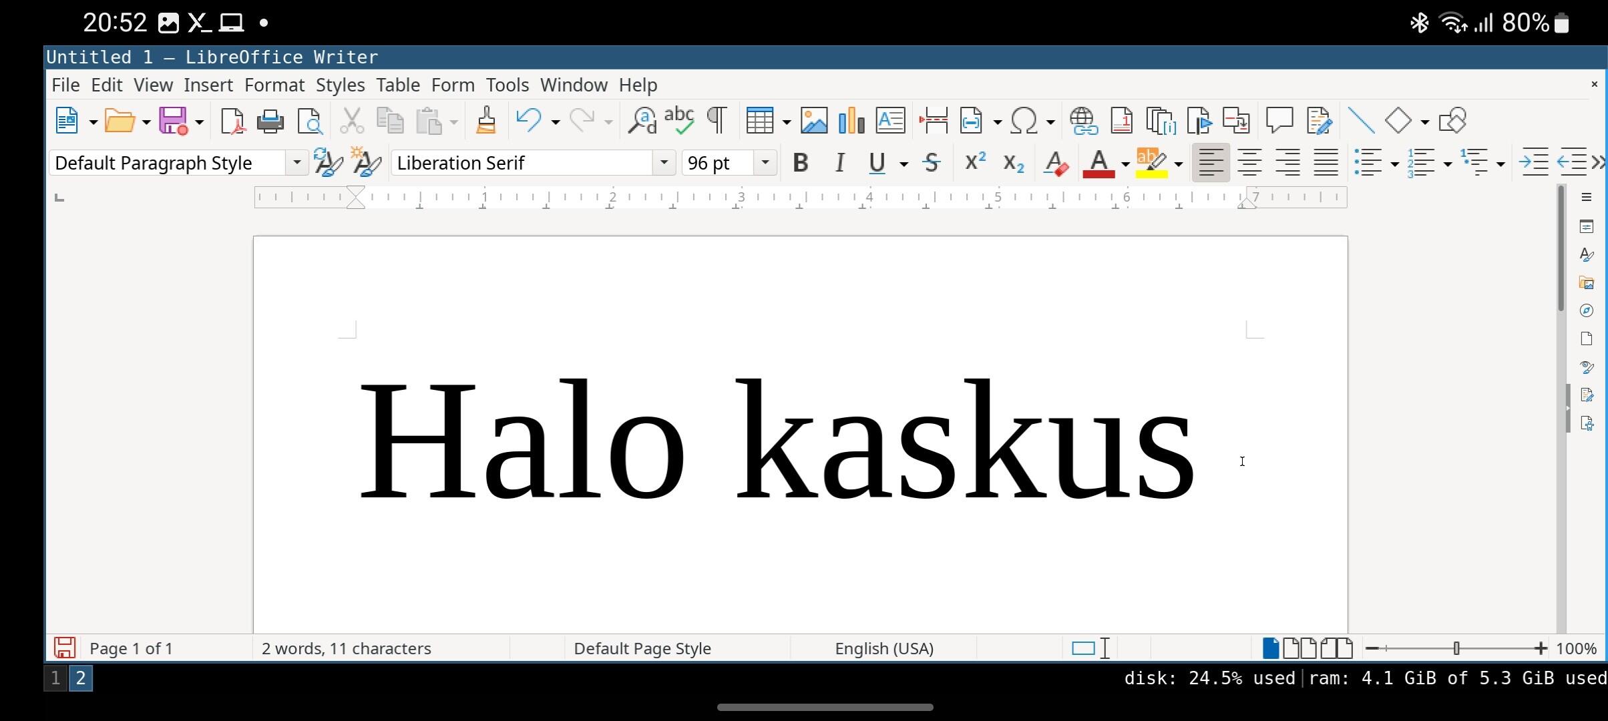Run the spelling check
Image resolution: width=1608 pixels, height=721 pixels.
(679, 121)
